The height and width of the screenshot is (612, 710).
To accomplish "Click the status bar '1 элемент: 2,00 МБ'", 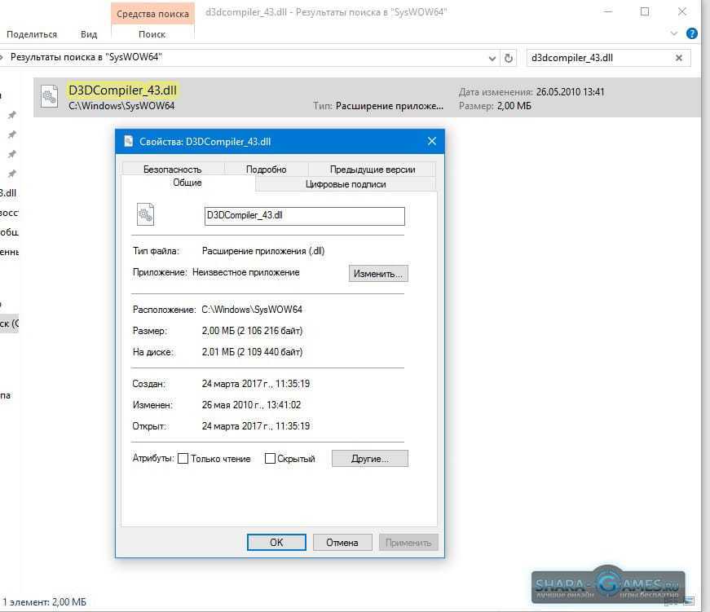I will pos(44,602).
